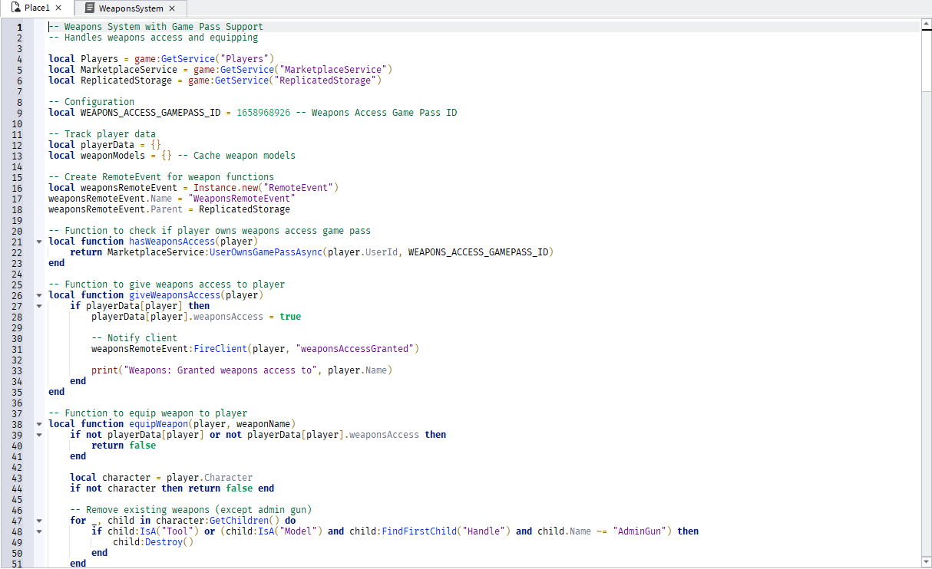Click 'child:Destroy()' on line 49
This screenshot has width=932, height=569.
pyautogui.click(x=153, y=542)
